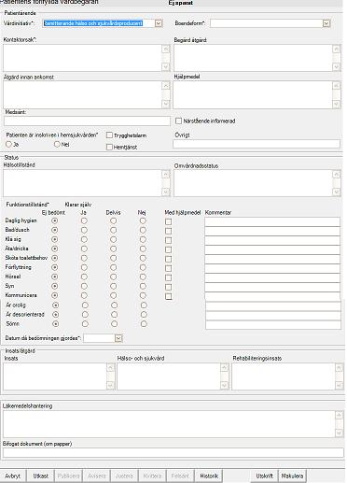The height and width of the screenshot is (483, 347).
Task: Click the Utskrift print button
Action: point(264,476)
